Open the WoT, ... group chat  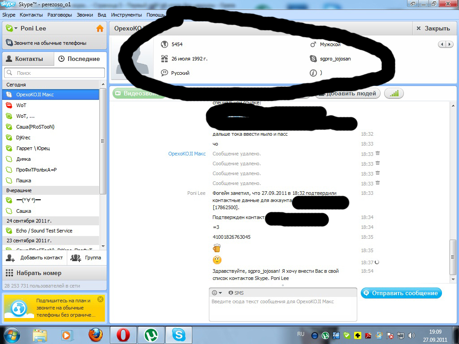51,116
